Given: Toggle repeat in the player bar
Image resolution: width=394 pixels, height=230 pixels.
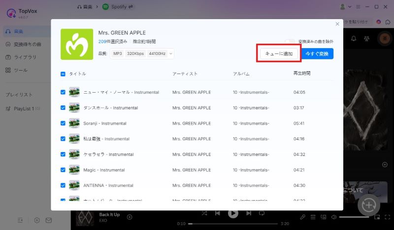Looking at the screenshot, I should (262, 213).
